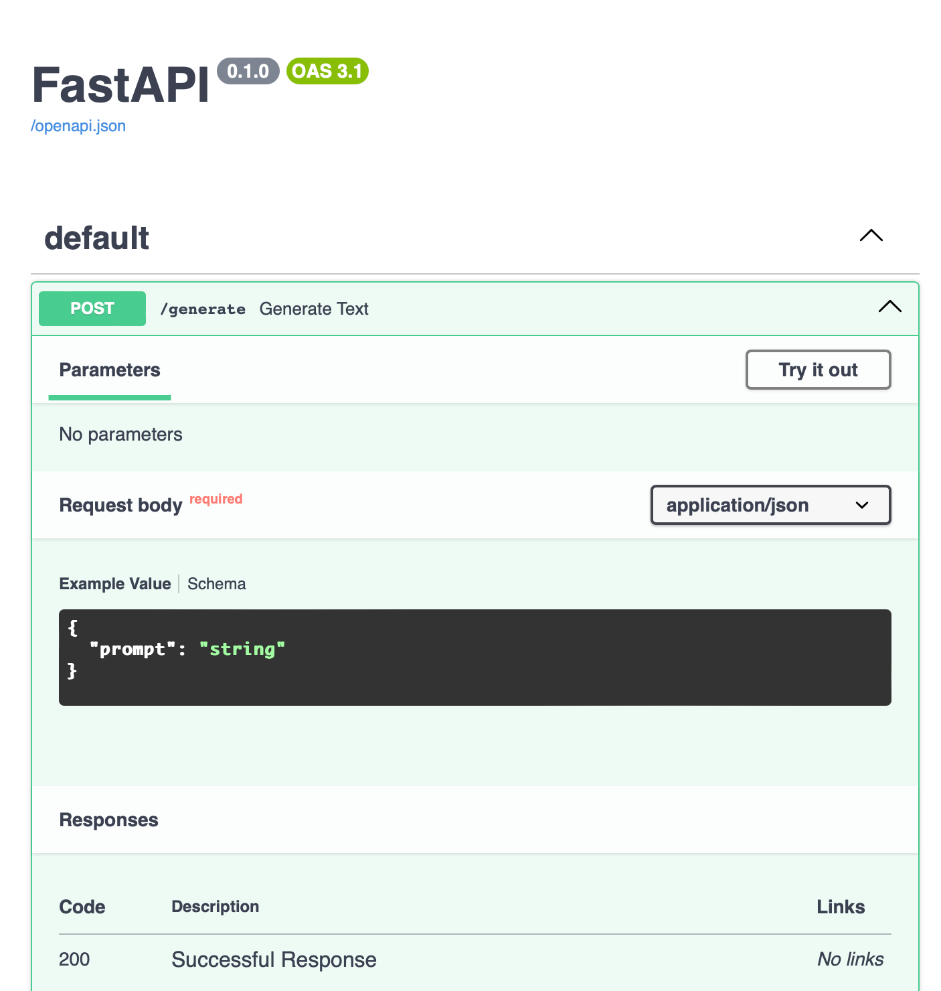The height and width of the screenshot is (991, 941).
Task: Select the Example Value tab
Action: coord(115,584)
